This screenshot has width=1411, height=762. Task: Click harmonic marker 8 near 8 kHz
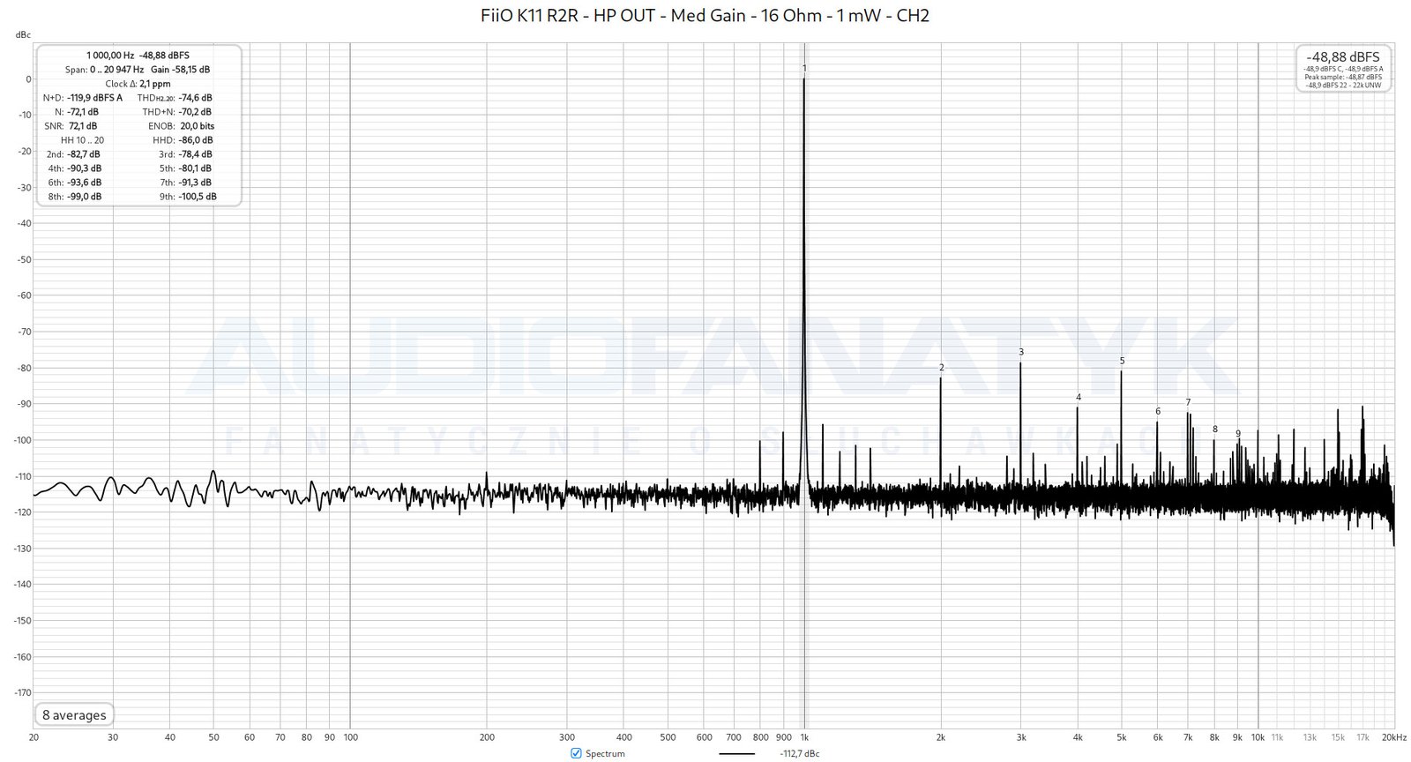click(x=1214, y=430)
